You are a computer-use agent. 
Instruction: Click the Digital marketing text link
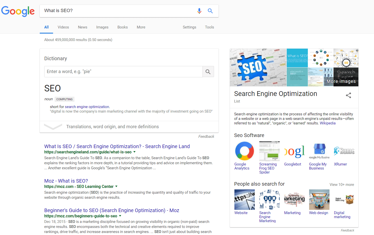click(x=342, y=215)
